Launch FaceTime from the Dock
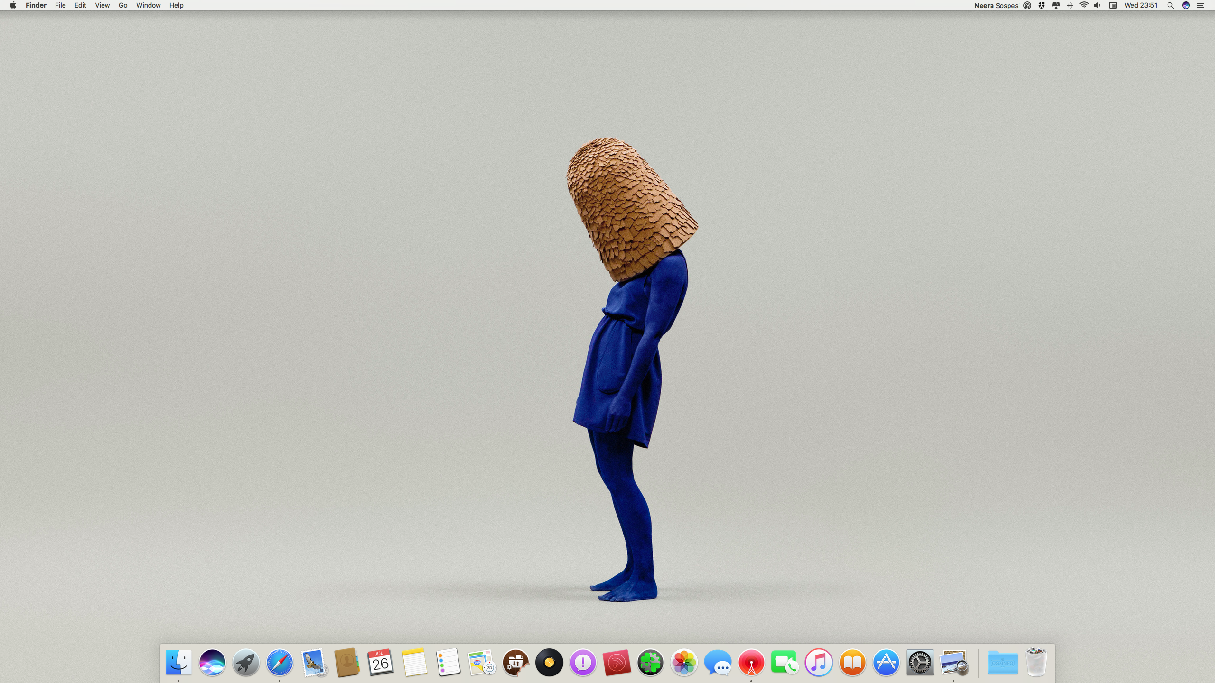Screen dimensions: 1215x683 785,663
